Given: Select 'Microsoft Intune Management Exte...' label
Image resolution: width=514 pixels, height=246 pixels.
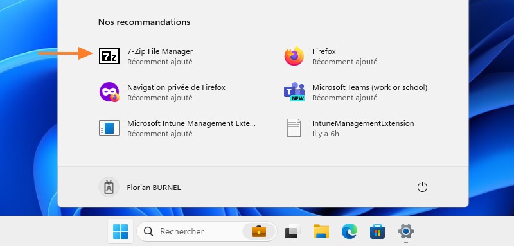Looking at the screenshot, I should (x=191, y=123).
